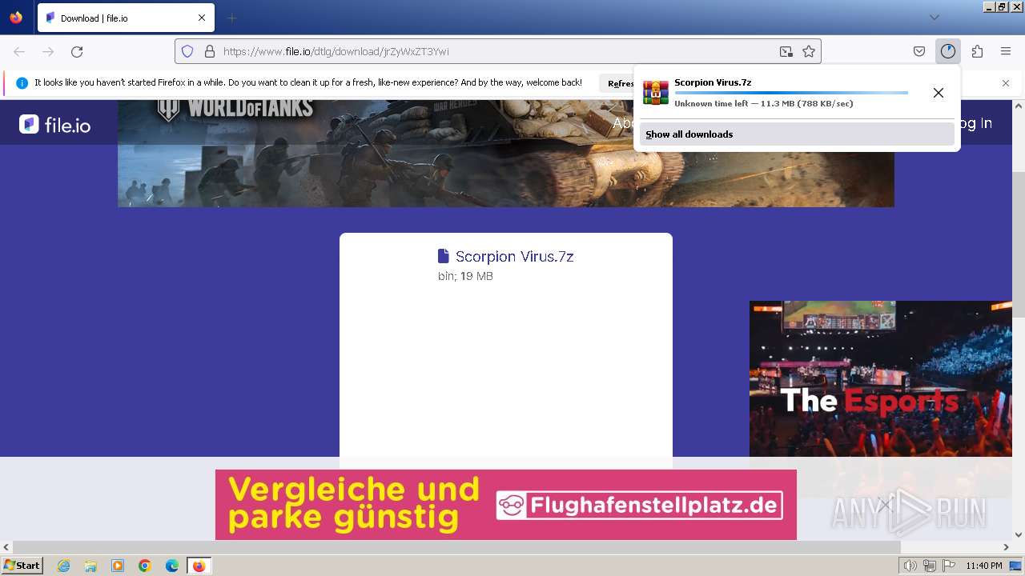
Task: Select the Firefox taskbar button
Action: 199,566
